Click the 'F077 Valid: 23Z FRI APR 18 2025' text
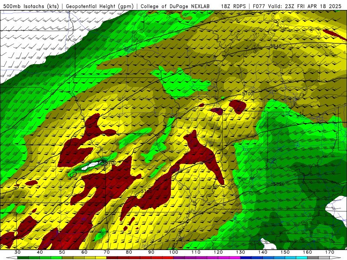The image size is (347, 260). point(297,6)
